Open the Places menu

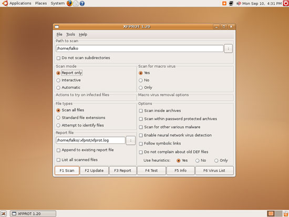pyautogui.click(x=41, y=3)
